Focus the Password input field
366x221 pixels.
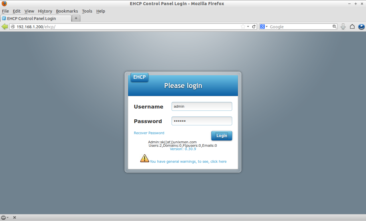(202, 121)
